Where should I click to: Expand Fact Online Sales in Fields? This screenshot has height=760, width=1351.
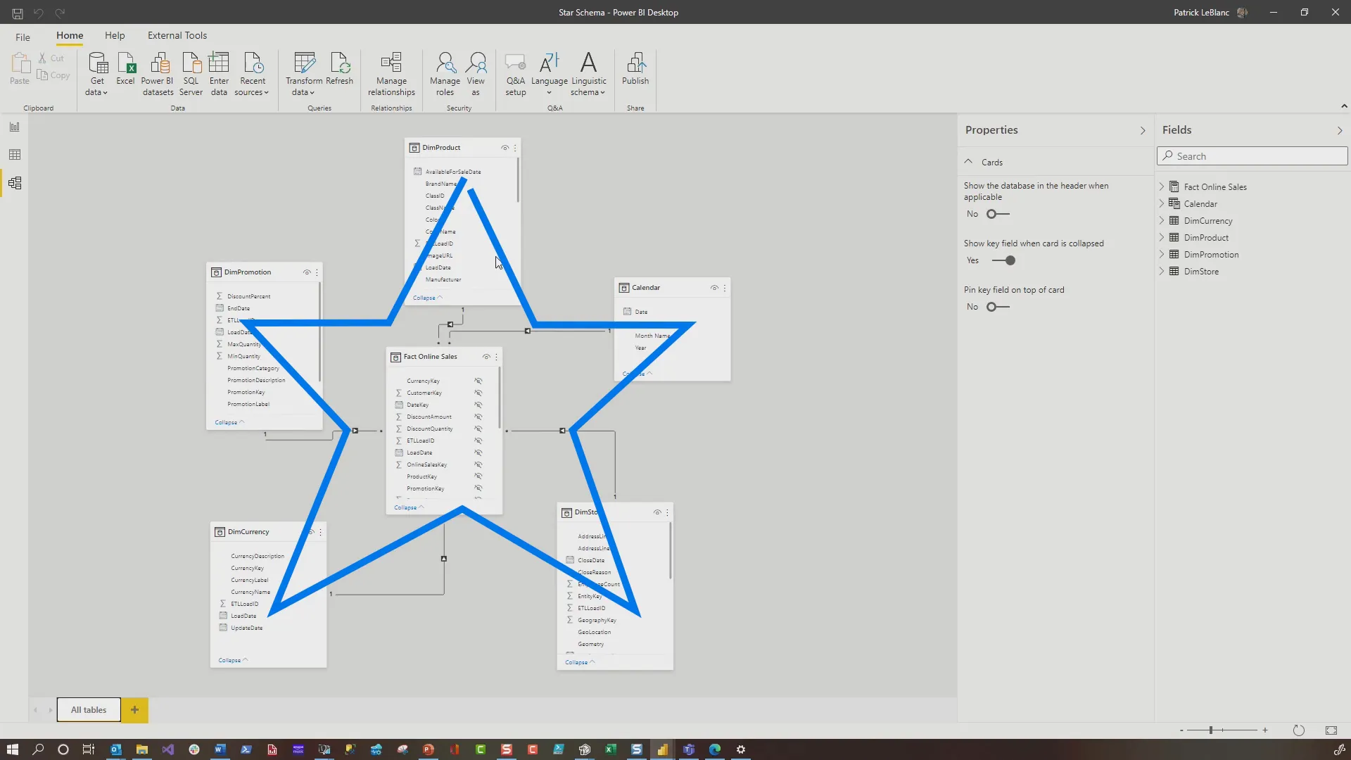[1162, 186]
